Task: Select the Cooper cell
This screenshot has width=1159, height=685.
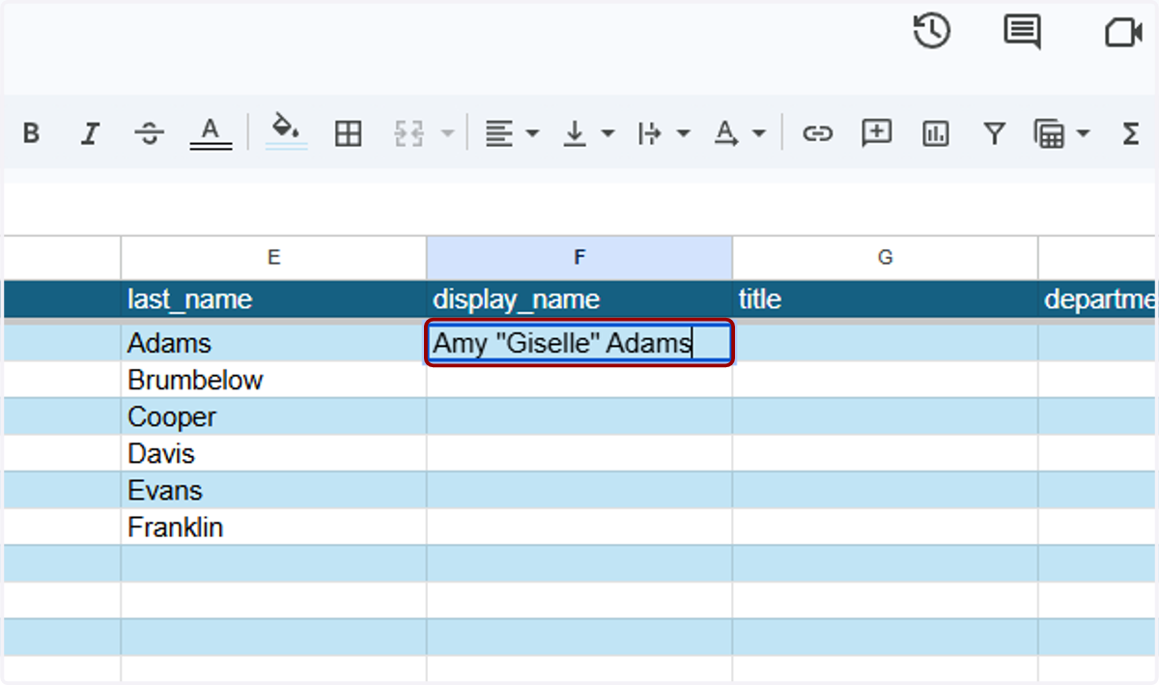Action: [273, 416]
